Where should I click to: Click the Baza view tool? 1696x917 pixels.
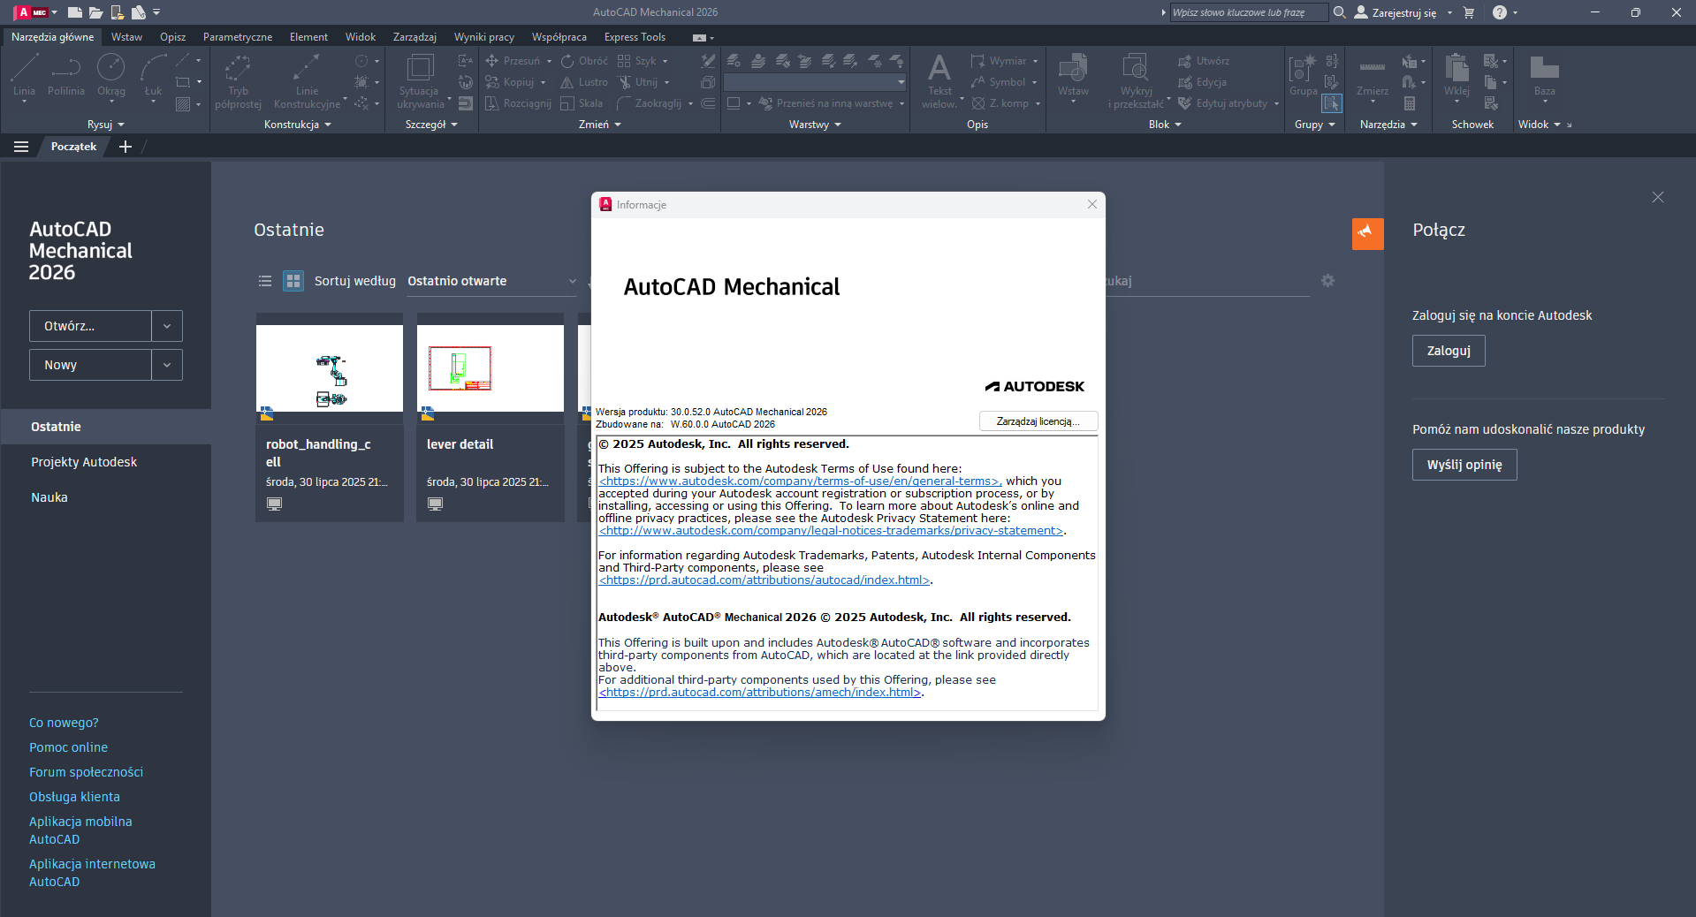pos(1545,77)
